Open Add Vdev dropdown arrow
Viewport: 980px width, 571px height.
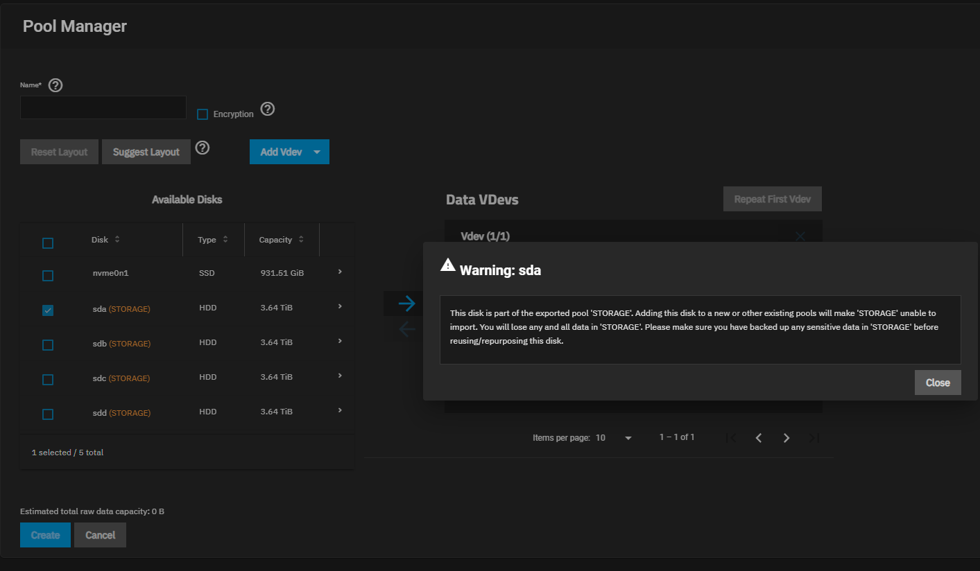pos(317,152)
